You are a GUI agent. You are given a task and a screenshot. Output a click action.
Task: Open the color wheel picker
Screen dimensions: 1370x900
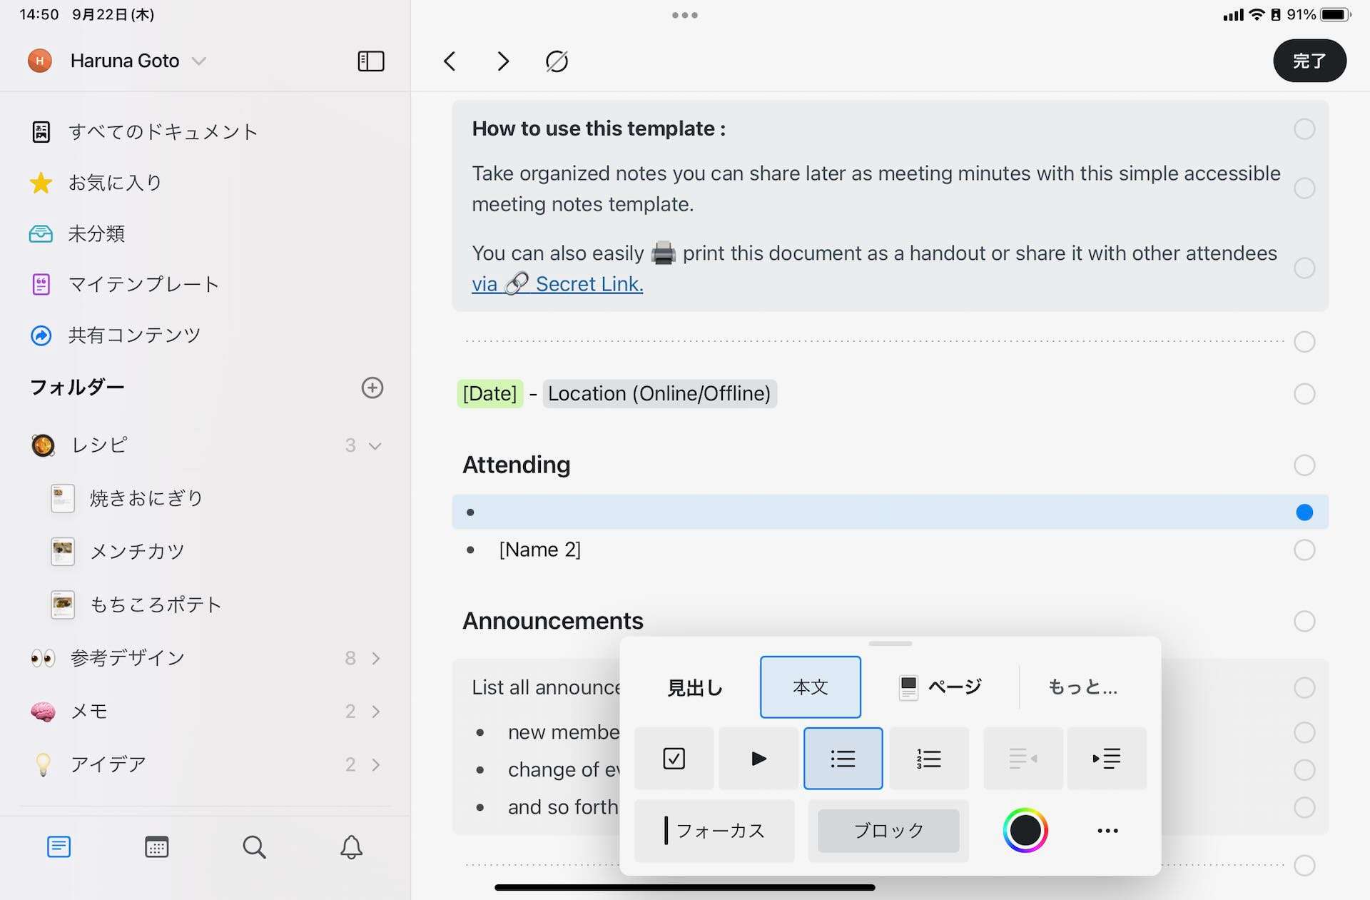(x=1025, y=831)
